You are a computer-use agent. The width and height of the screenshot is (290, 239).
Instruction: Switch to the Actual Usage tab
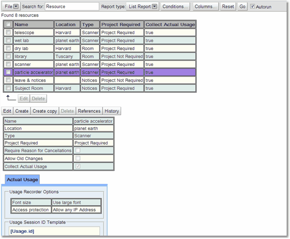(22, 180)
